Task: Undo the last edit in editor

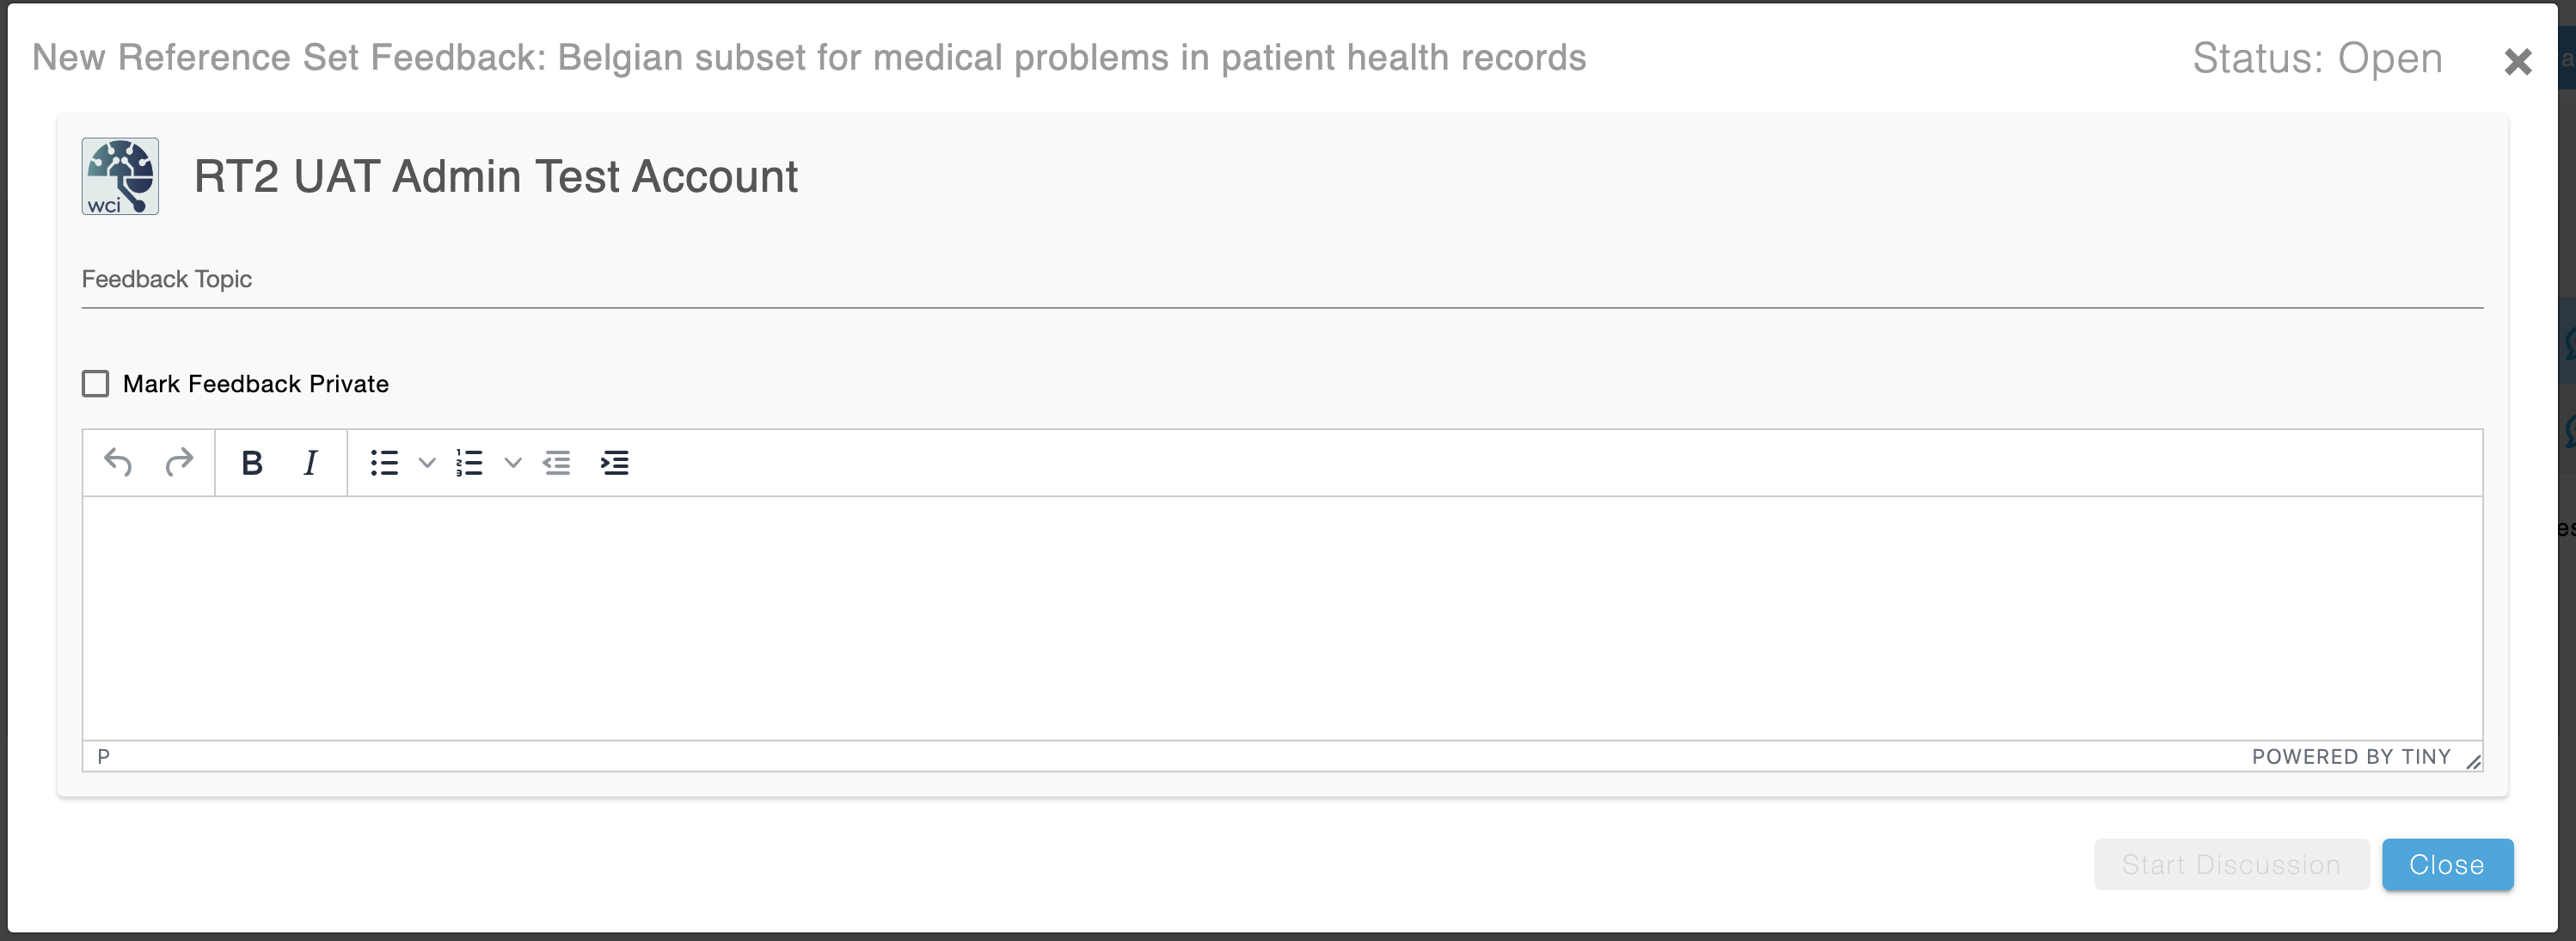Action: pos(118,463)
